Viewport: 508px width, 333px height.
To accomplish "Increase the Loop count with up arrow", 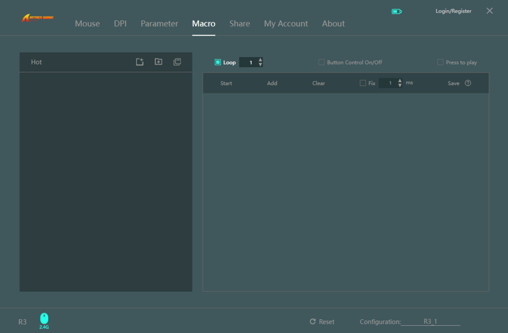I will coord(260,60).
